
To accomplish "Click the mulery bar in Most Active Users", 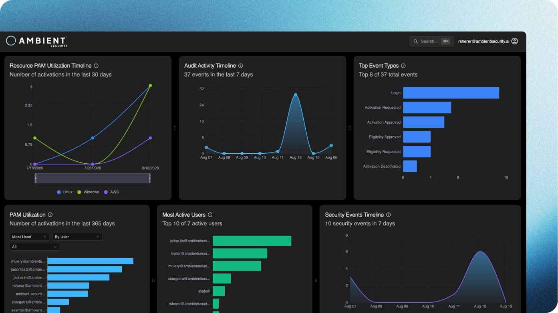I will tap(237, 266).
